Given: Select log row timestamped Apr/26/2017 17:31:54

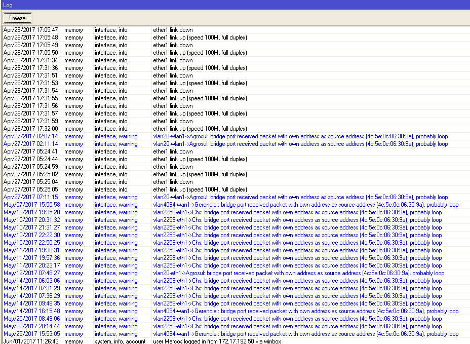Looking at the screenshot, I should (236, 91).
